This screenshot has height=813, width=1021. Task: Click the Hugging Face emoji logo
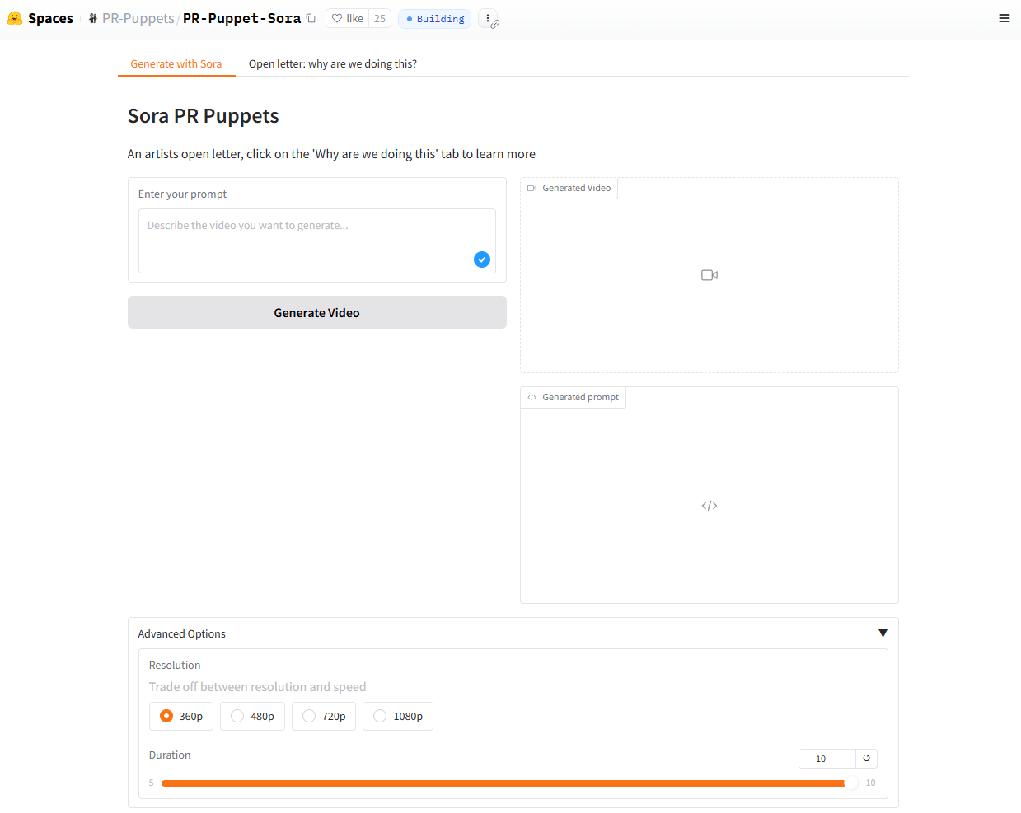click(x=13, y=17)
